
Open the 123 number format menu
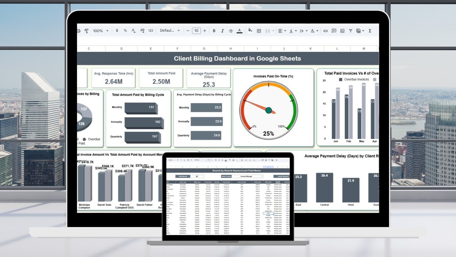point(151,31)
